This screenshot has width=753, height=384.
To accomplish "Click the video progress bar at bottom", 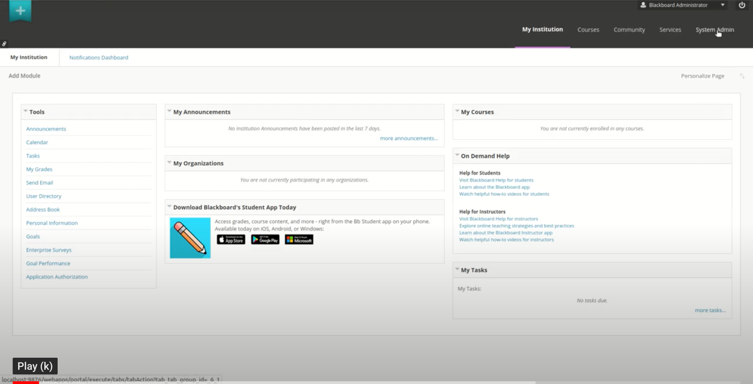I will (376, 382).
